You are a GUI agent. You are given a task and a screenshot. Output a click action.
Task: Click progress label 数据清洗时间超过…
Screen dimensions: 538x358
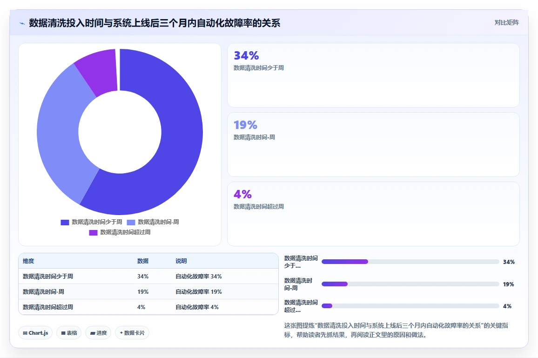(301, 306)
